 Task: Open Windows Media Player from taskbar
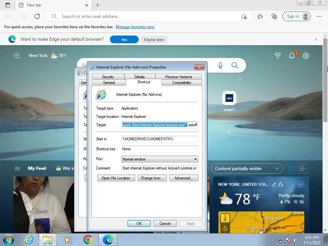pos(67,240)
